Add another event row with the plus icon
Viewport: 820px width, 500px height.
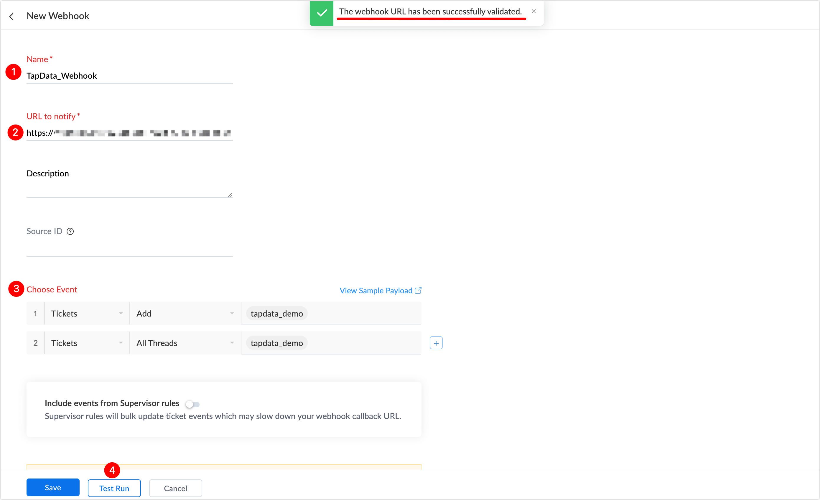436,343
